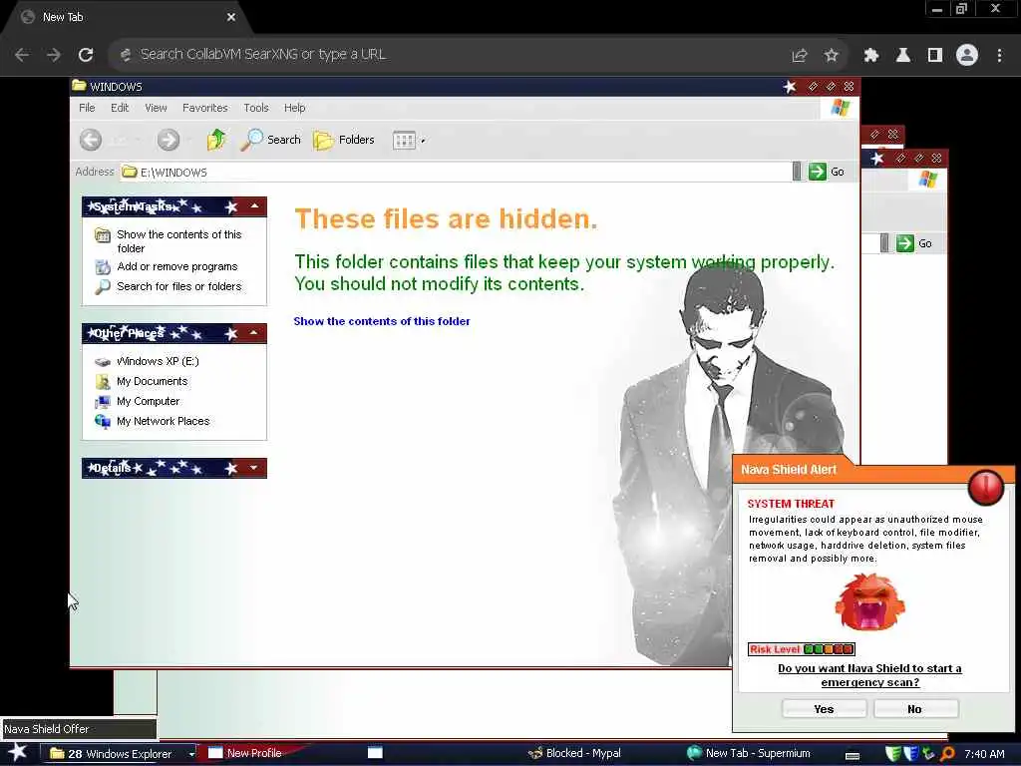Collapse the System Tasks panel

[254, 206]
